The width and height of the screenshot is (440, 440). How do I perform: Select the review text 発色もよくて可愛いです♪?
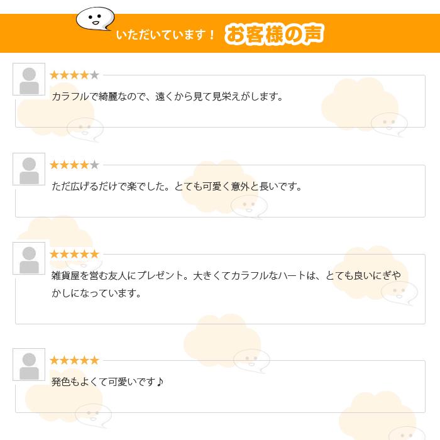(107, 382)
